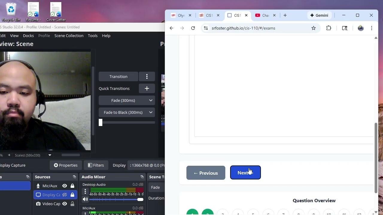383x215 pixels.
Task: Mute Desktop Audio with the speaker icon
Action: [x=85, y=199]
